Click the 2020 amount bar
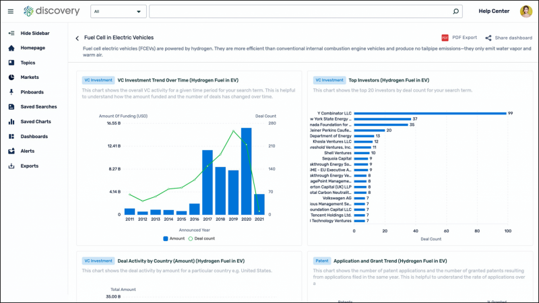 click(x=246, y=171)
